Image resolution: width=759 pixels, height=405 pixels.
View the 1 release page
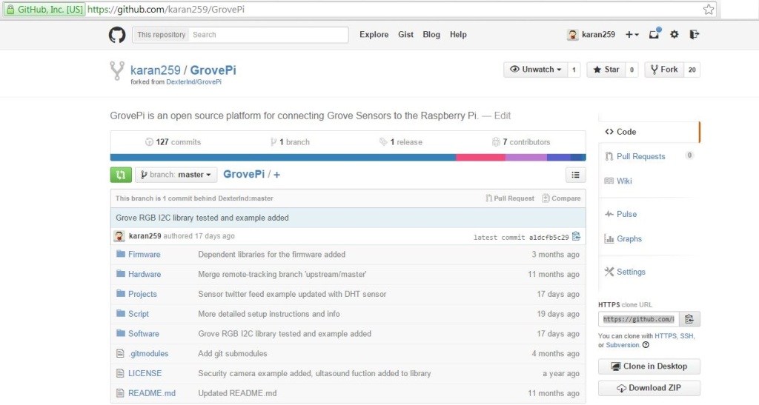[x=401, y=142]
